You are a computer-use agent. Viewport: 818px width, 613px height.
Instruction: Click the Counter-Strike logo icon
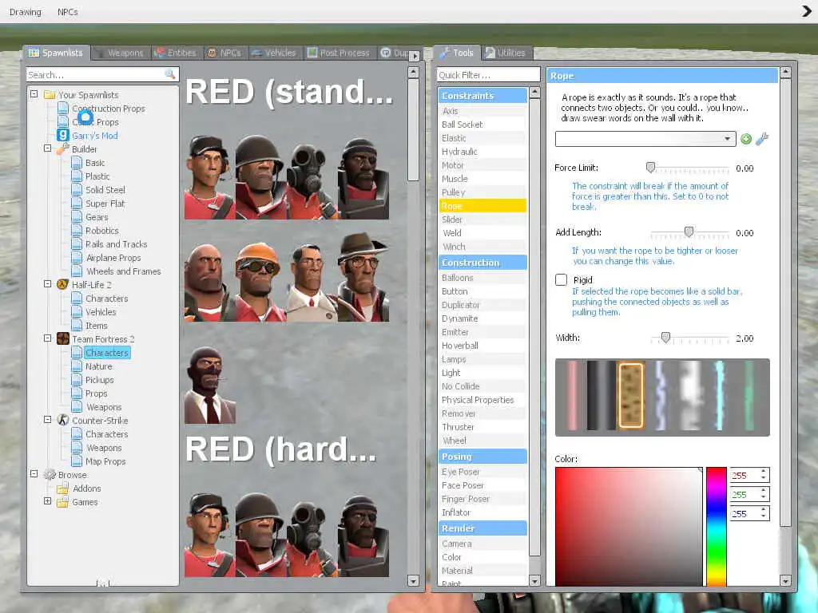tap(62, 420)
